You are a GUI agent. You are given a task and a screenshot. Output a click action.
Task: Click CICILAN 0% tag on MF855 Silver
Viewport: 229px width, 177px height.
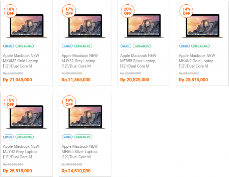(x=142, y=46)
